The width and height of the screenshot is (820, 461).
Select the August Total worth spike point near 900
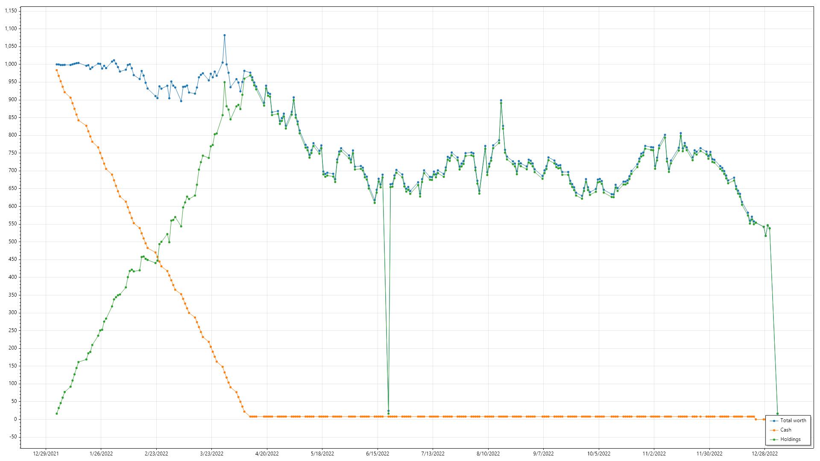pyautogui.click(x=501, y=100)
